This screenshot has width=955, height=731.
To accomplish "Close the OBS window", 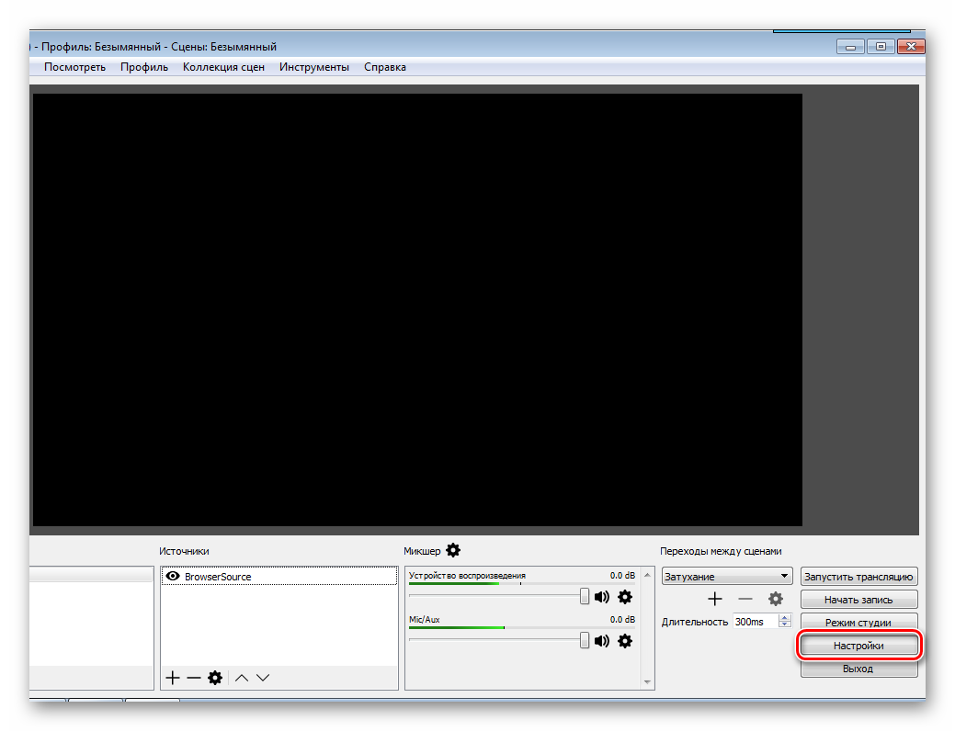I will click(x=911, y=46).
